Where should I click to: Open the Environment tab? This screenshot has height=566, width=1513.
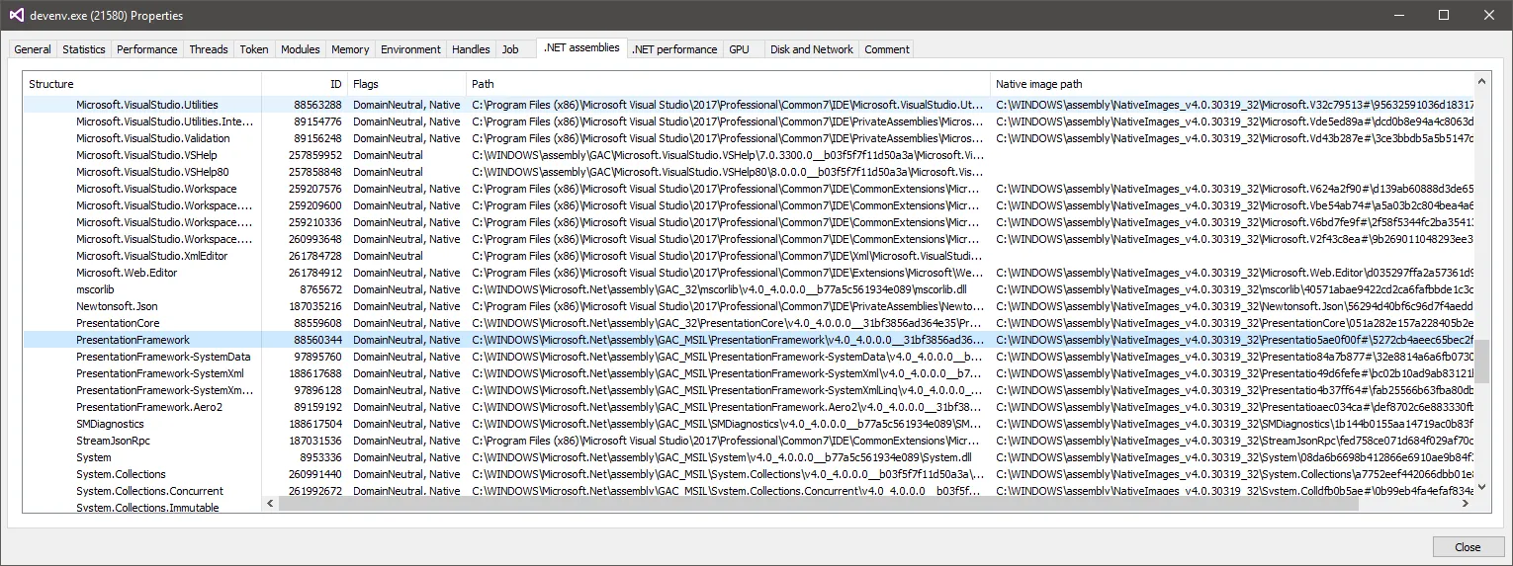coord(411,49)
